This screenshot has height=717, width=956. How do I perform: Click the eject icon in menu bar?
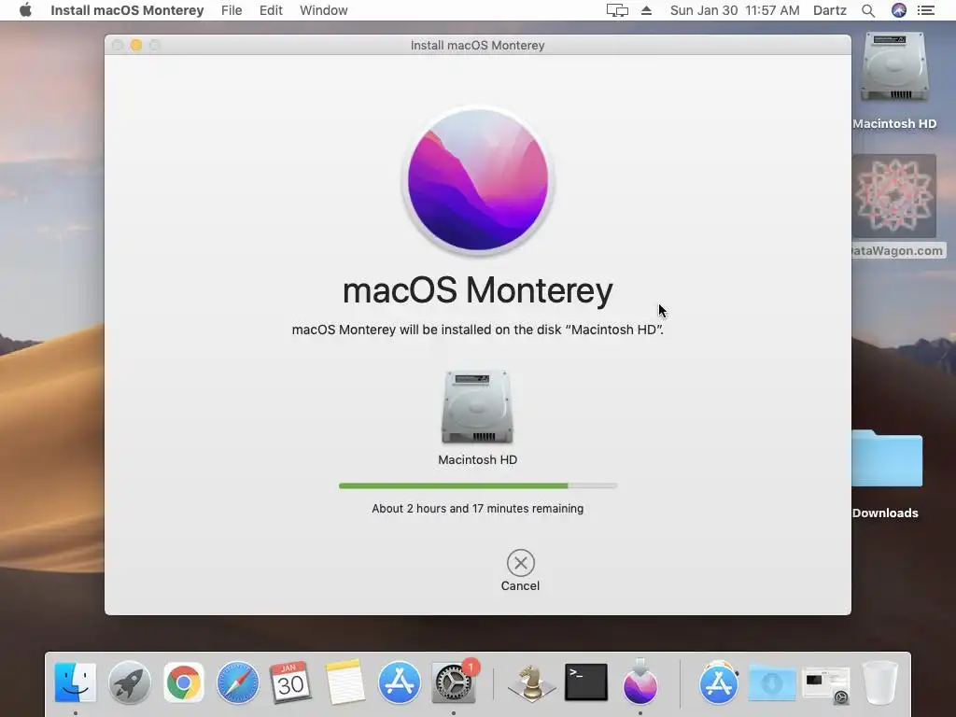pyautogui.click(x=646, y=10)
